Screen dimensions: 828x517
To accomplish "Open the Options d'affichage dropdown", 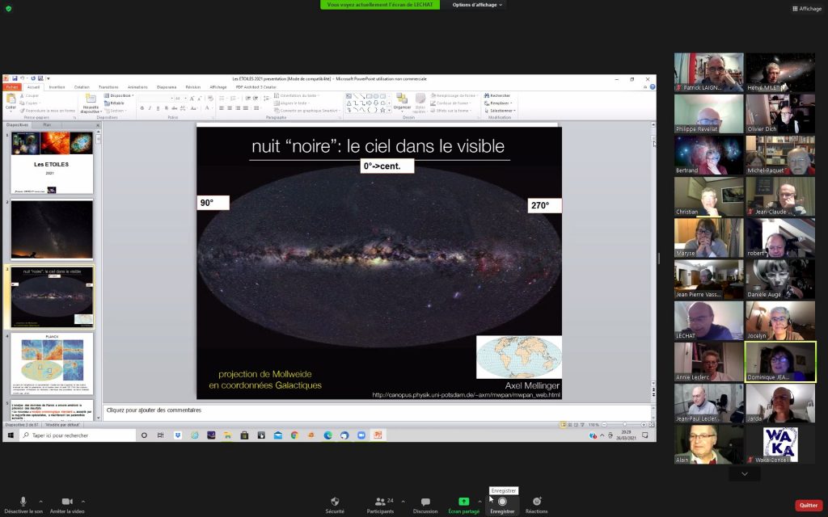I will (477, 5).
